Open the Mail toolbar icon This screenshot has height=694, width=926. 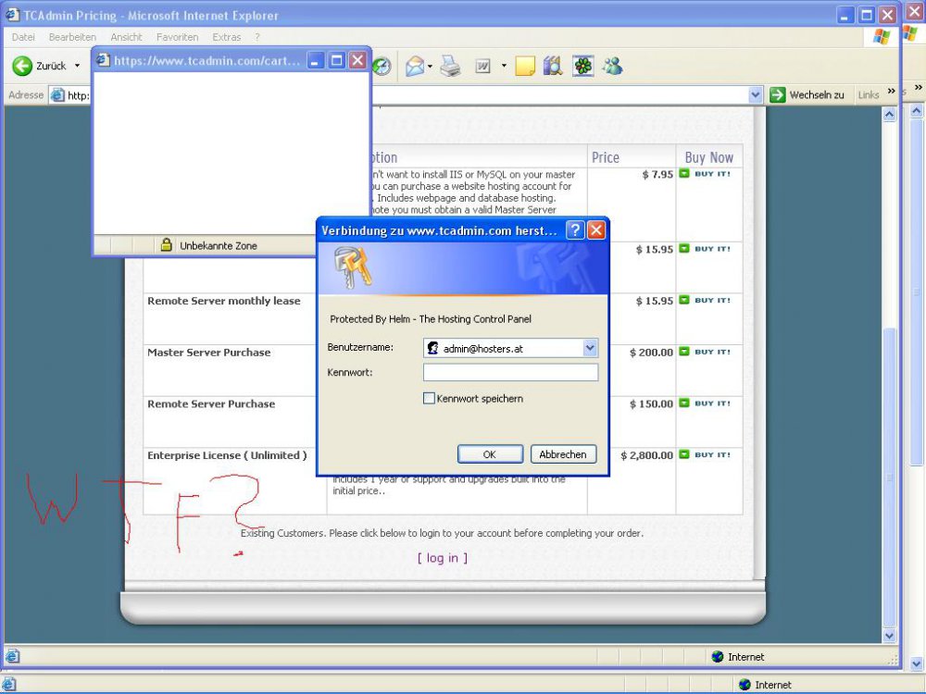pos(415,66)
